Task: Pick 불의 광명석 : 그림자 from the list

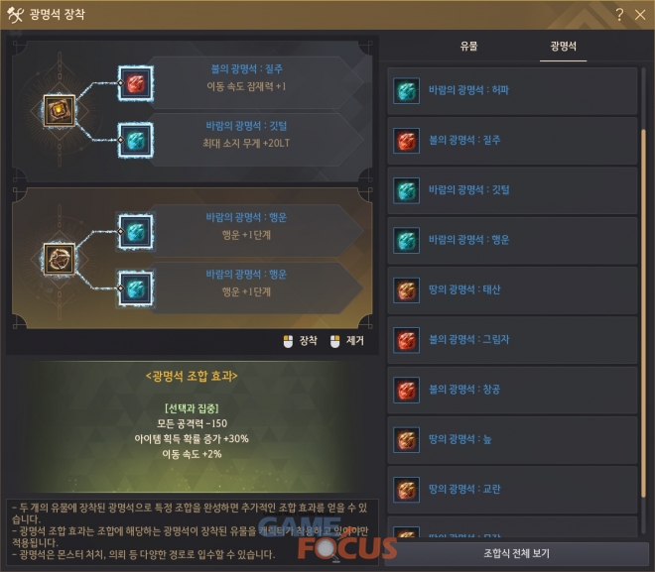Action: tap(512, 340)
